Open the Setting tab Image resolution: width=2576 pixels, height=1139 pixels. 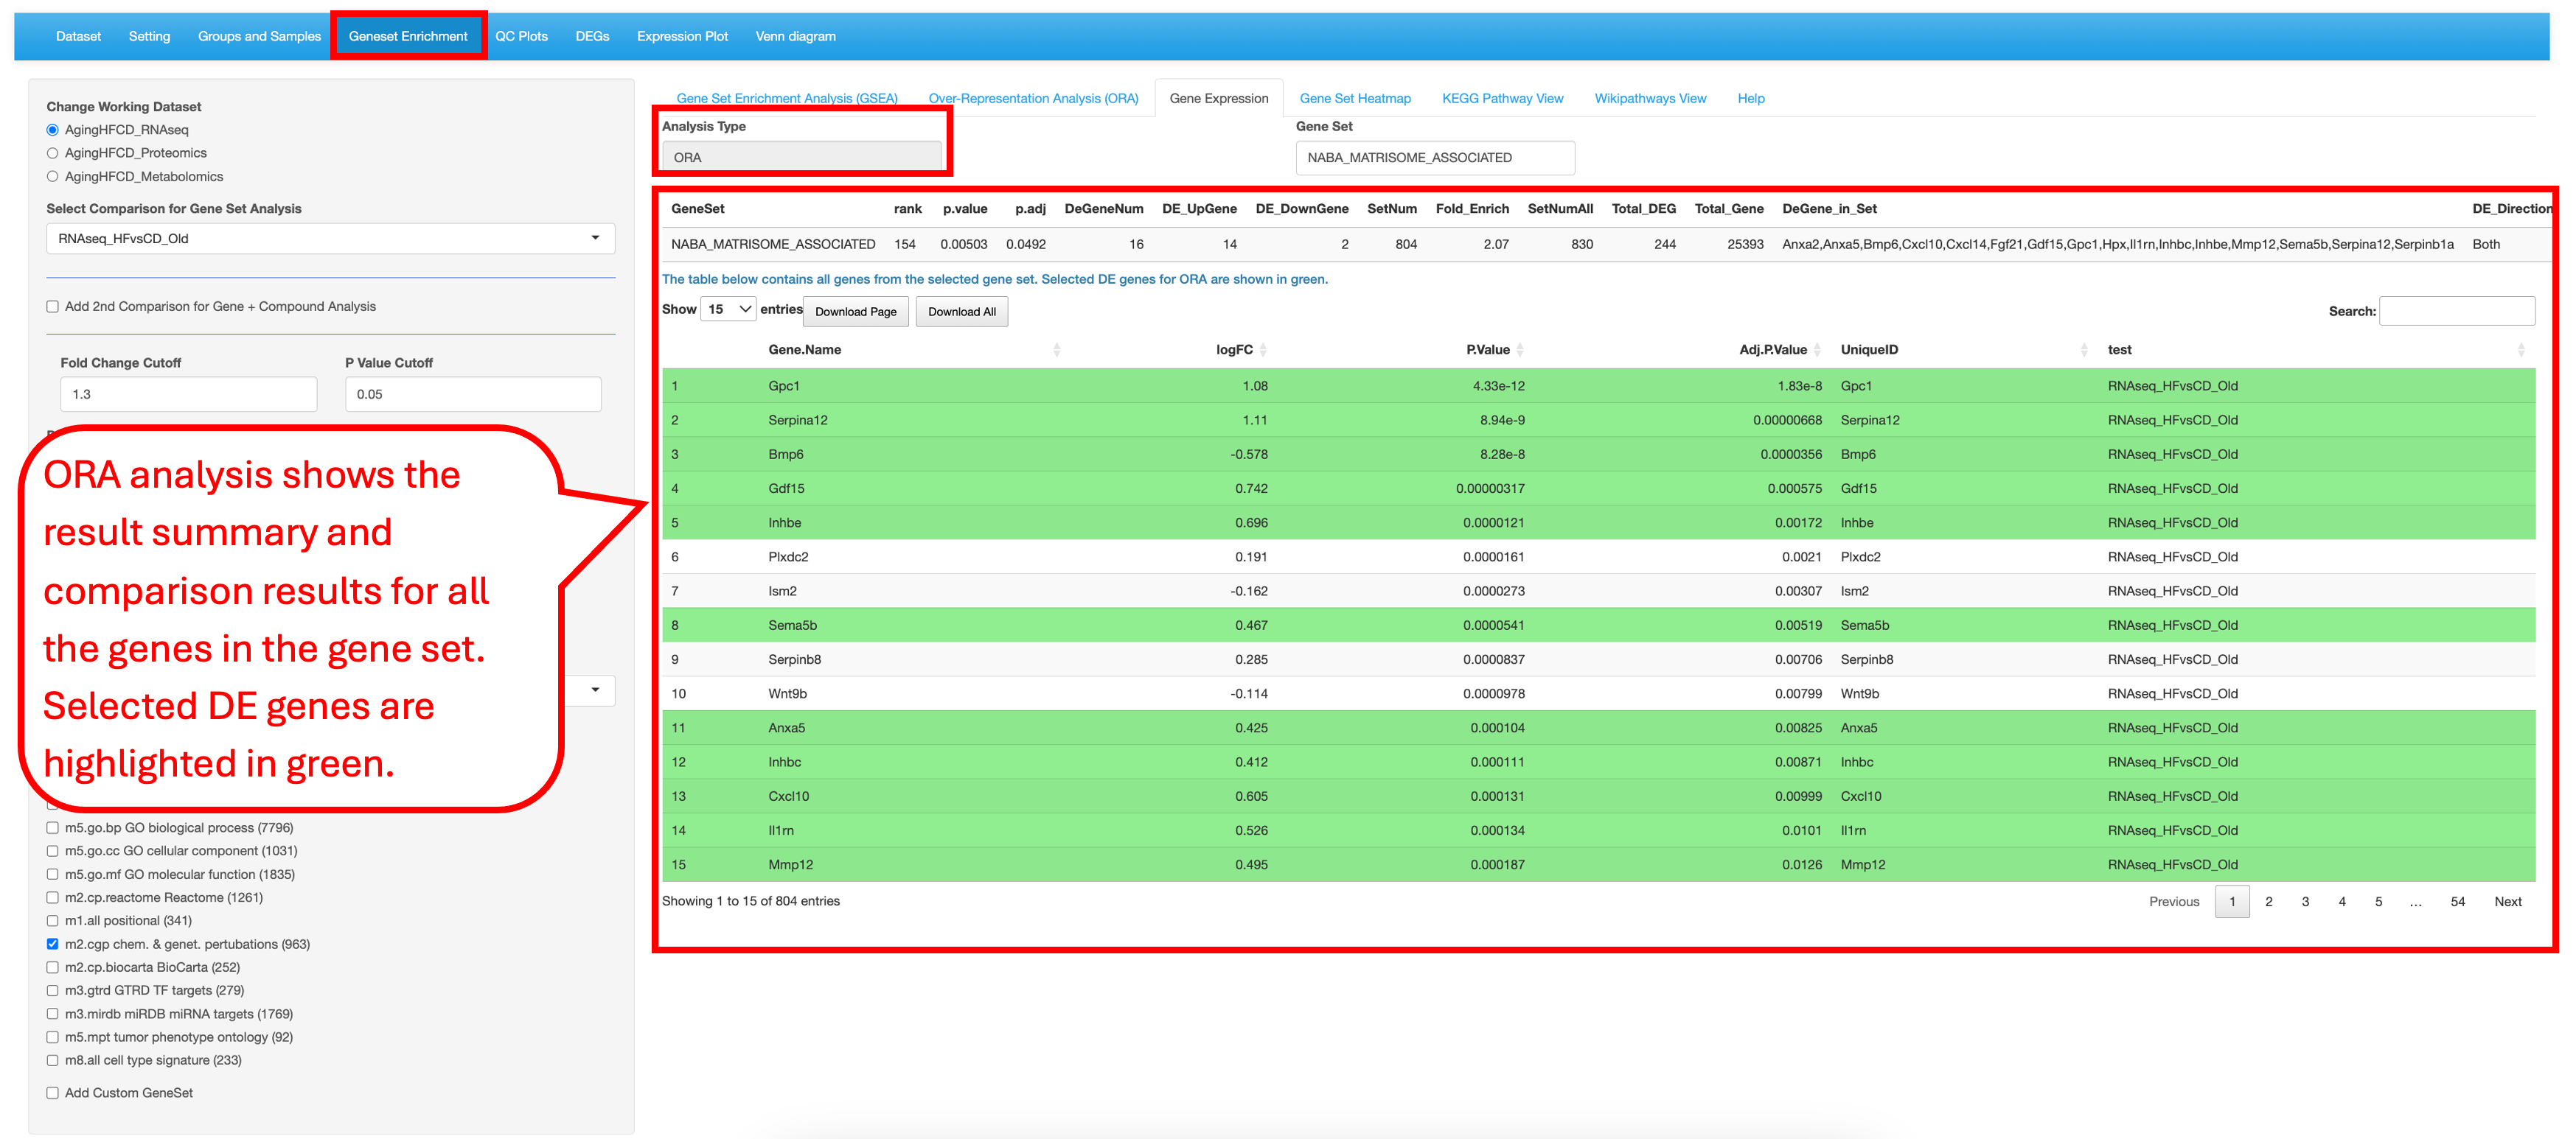[149, 36]
